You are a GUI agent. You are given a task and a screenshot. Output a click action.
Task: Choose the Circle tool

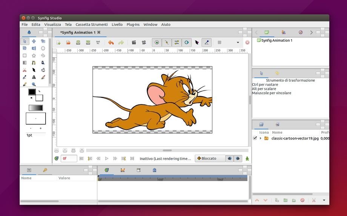pyautogui.click(x=43, y=48)
